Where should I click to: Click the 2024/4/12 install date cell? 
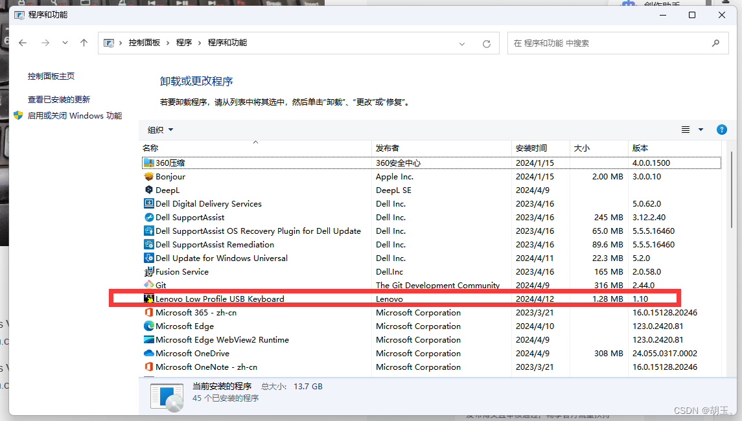[535, 299]
